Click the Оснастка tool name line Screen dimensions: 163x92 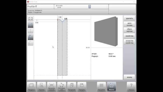[x=35, y=10]
